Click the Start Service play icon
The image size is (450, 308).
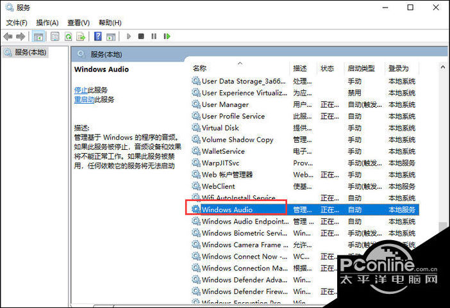(129, 36)
